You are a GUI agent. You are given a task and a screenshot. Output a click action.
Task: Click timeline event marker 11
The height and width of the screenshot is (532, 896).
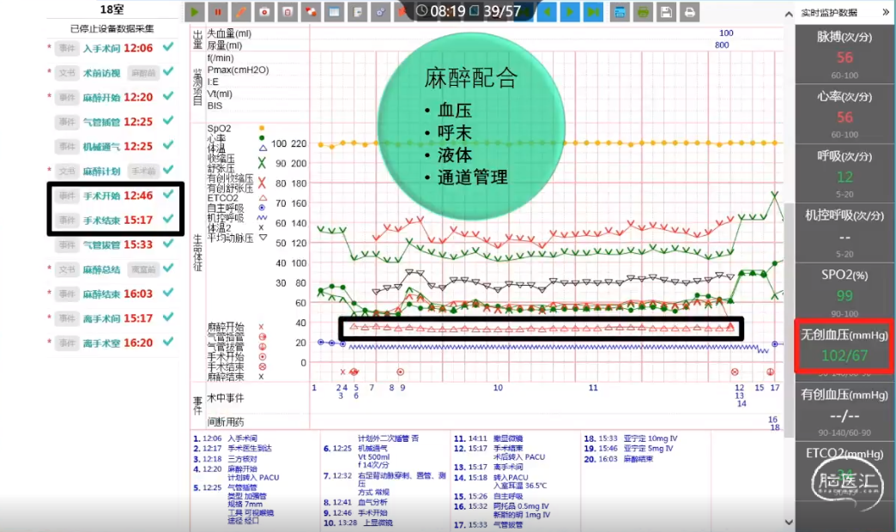point(593,388)
